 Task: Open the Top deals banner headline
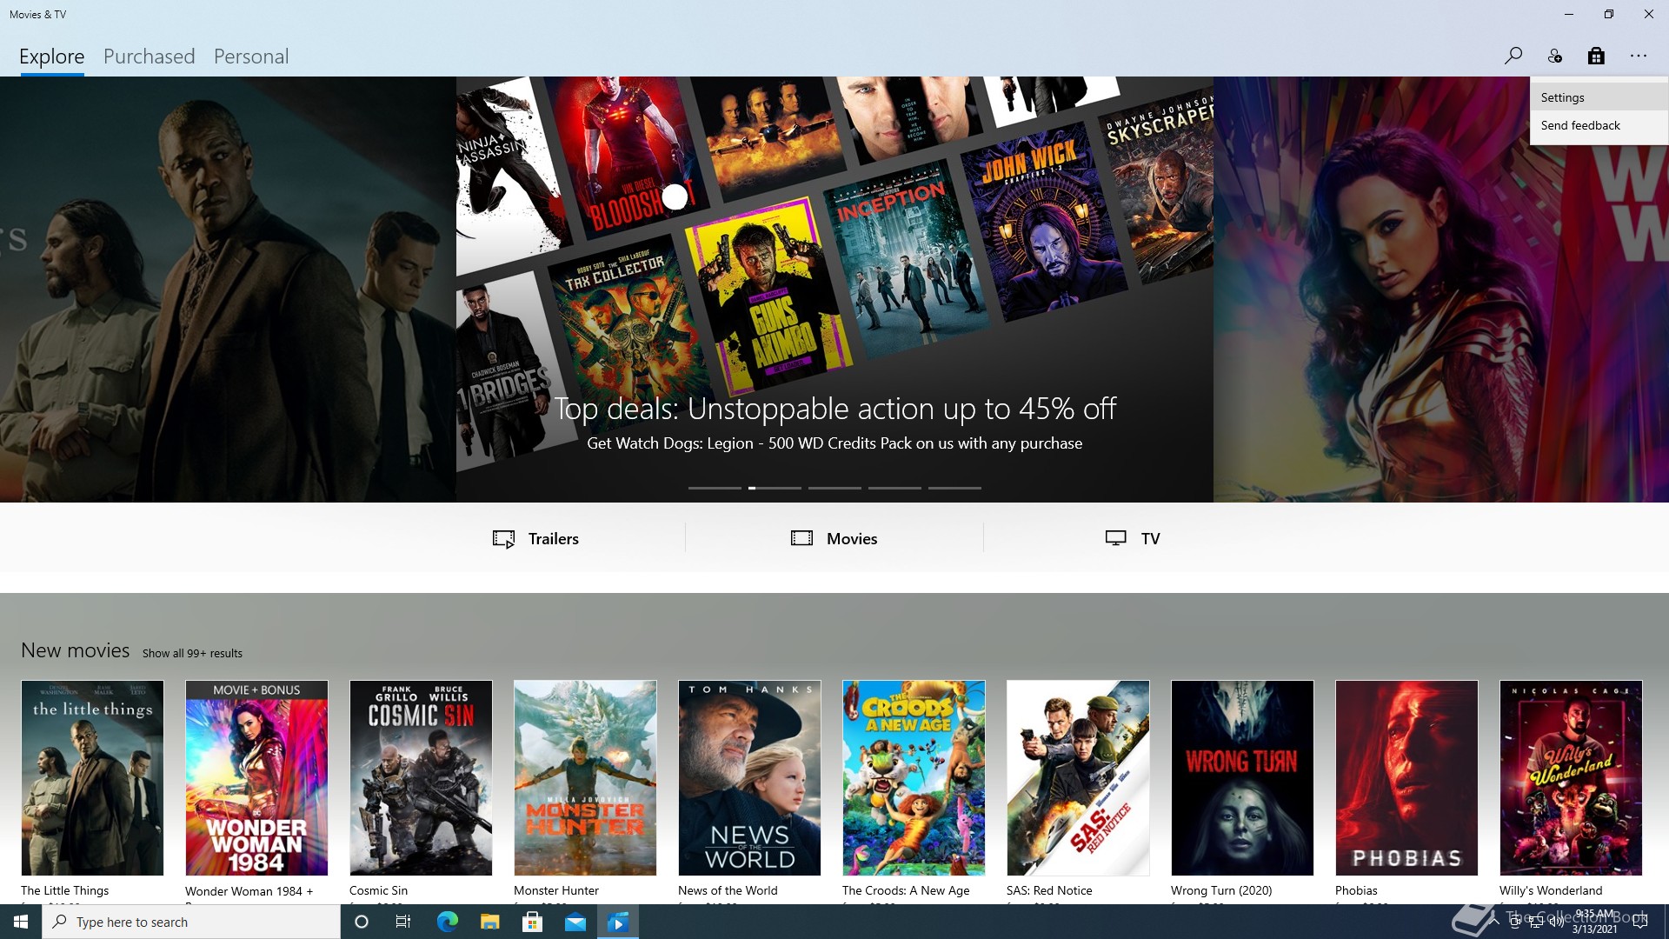(x=835, y=408)
